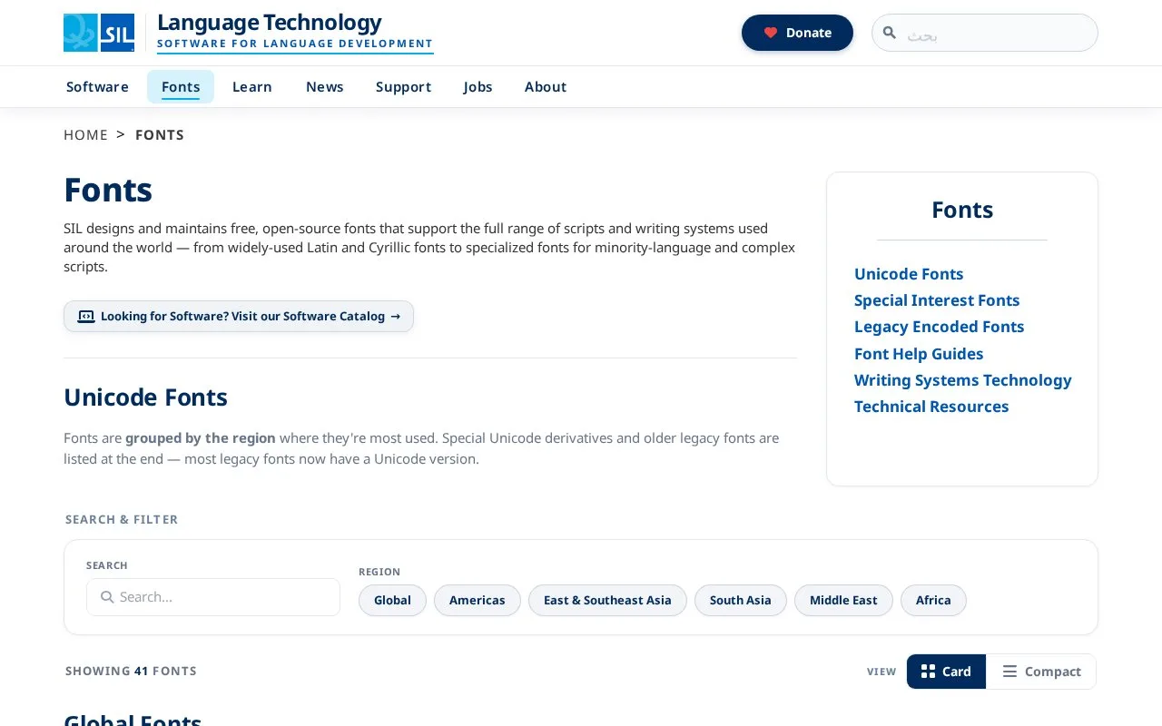Click the Language Technology site title
Screen dimensions: 1162x726
pyautogui.click(x=270, y=23)
